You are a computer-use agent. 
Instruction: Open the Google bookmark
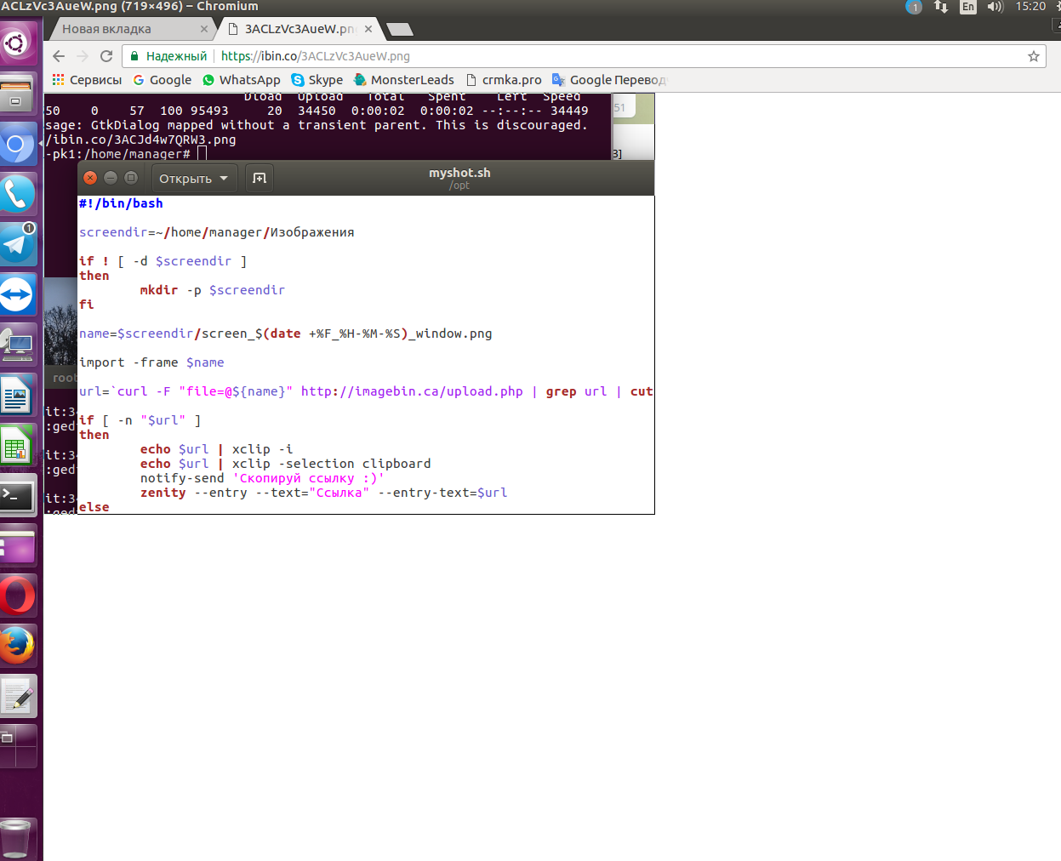point(163,80)
